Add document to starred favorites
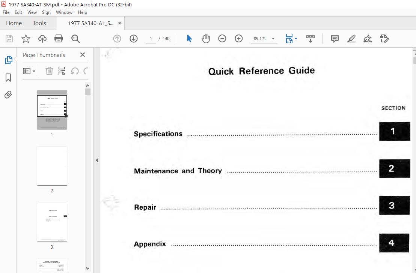Screen dimensions: 416x273 (x=26, y=39)
